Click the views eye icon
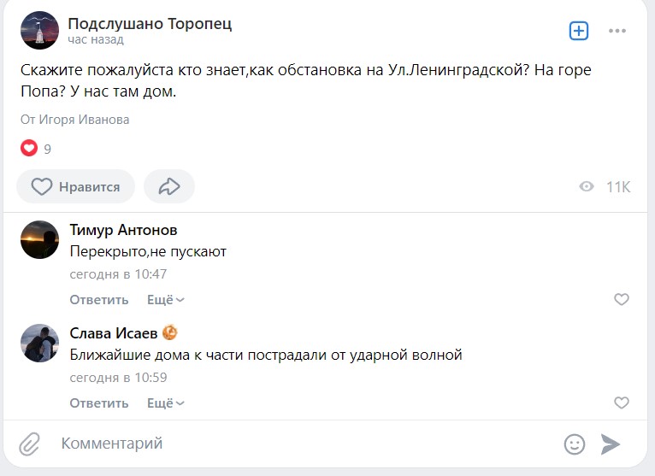Viewport: 655px width, 476px height. coord(587,186)
